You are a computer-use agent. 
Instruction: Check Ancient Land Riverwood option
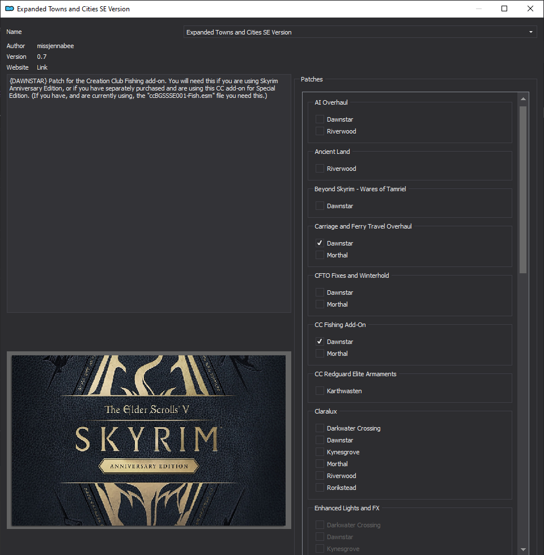point(320,169)
